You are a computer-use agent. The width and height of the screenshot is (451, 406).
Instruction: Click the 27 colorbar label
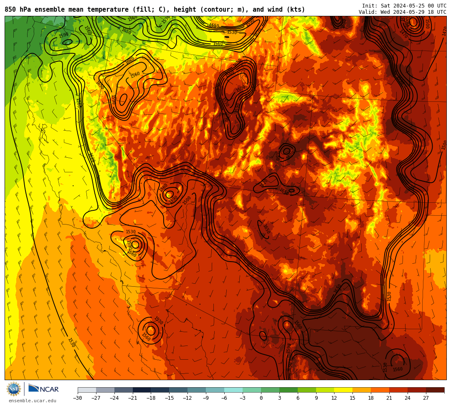point(426,398)
